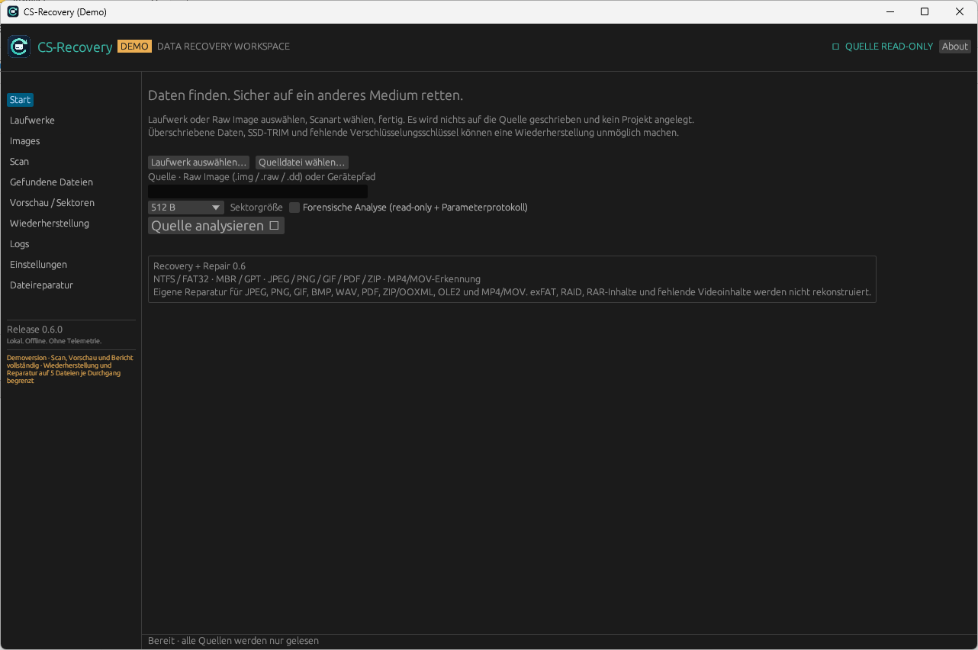Click the DEMO badge next to CS-Recovery
This screenshot has width=978, height=650.
[x=134, y=47]
